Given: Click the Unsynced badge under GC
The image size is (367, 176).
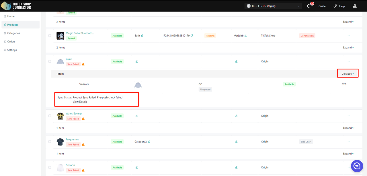Looking at the screenshot, I should (205, 89).
